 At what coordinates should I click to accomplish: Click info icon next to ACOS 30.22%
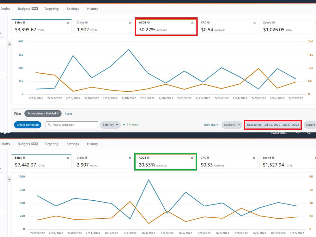149,22
